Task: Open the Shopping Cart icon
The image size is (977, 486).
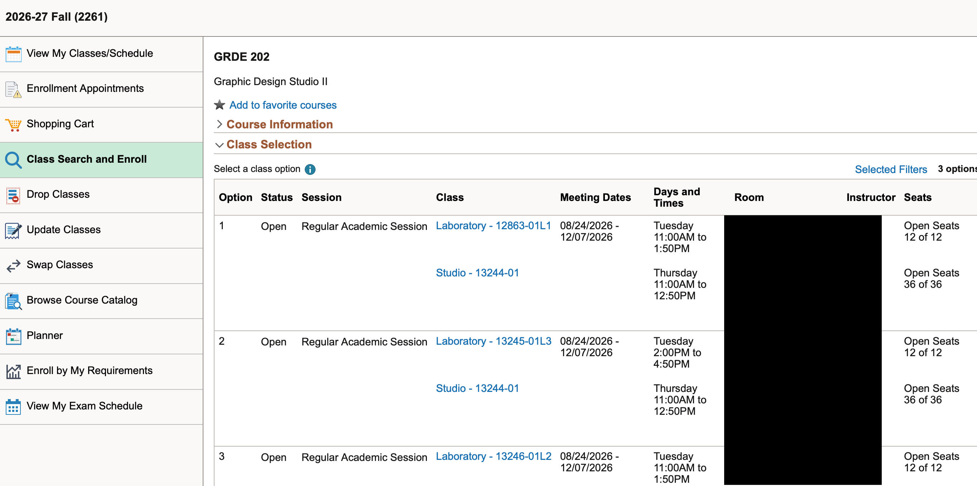Action: coord(13,124)
